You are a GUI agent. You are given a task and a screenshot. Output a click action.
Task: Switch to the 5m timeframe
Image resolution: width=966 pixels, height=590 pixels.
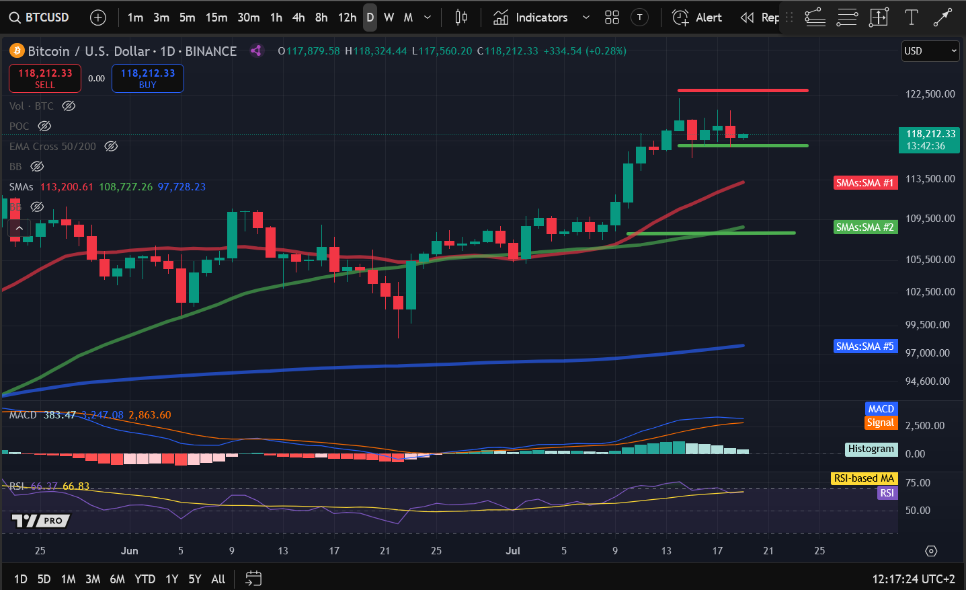(187, 17)
